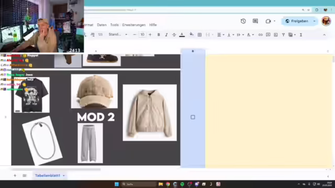
Task: Expand the Tabellenblatt1 sheet tab arrow
Action: coord(64,175)
